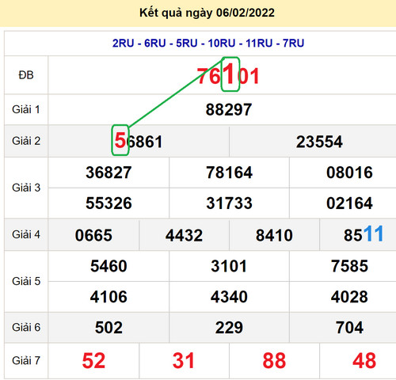This screenshot has width=396, height=380.
Task: Select the Giải 3 number 36827
Action: [109, 173]
